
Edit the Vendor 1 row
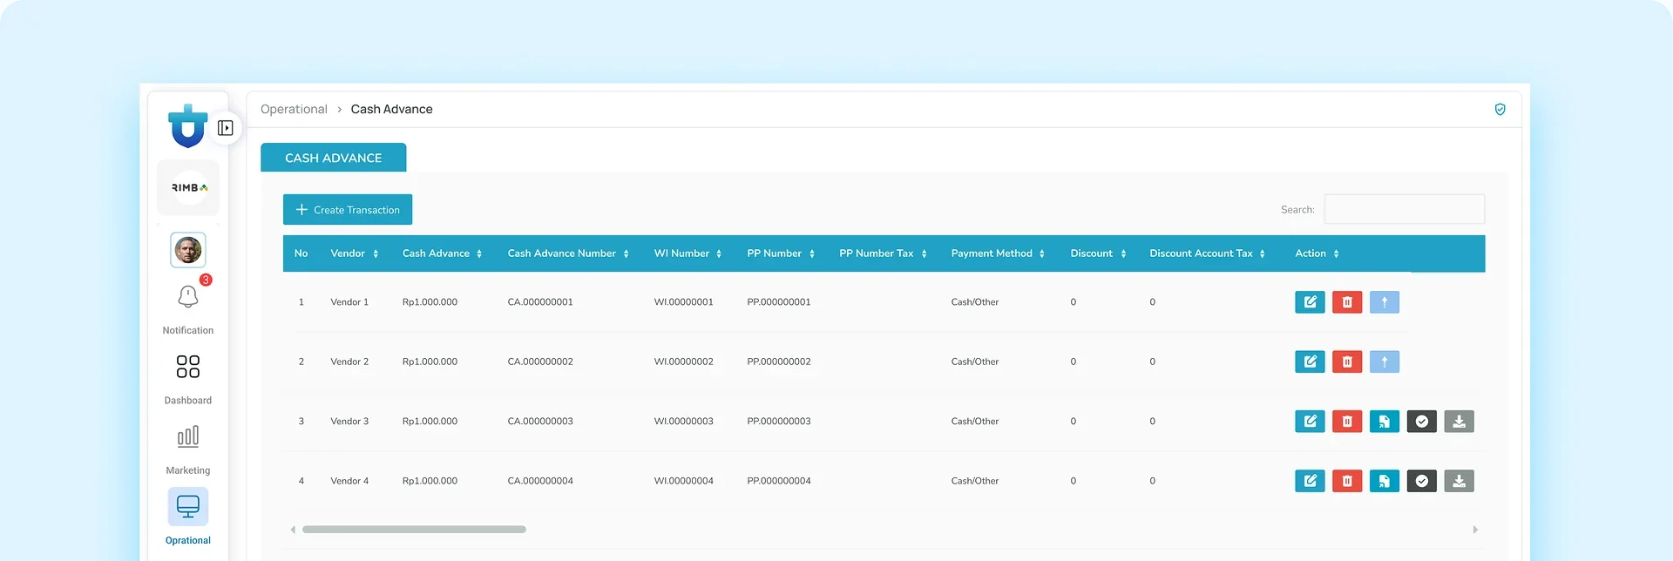tap(1310, 302)
